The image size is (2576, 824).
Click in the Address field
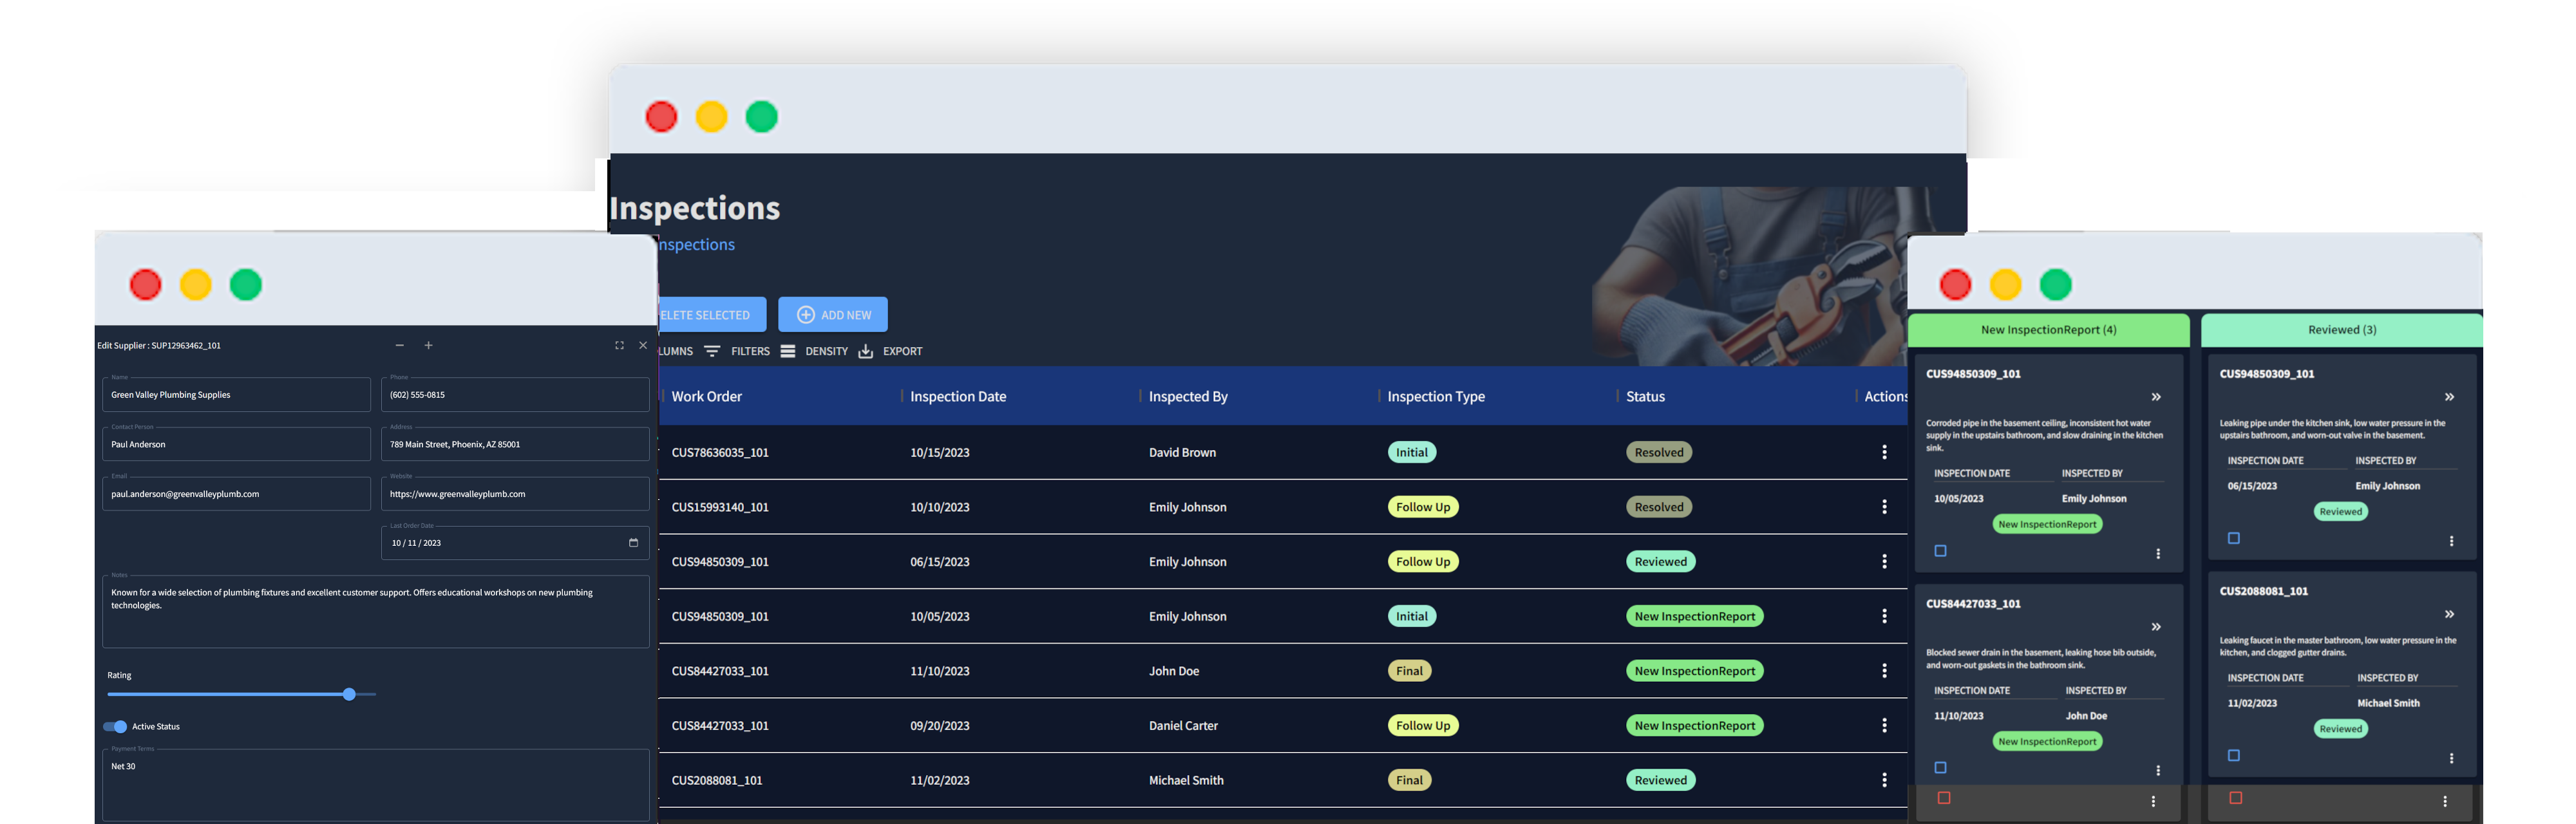coord(515,444)
